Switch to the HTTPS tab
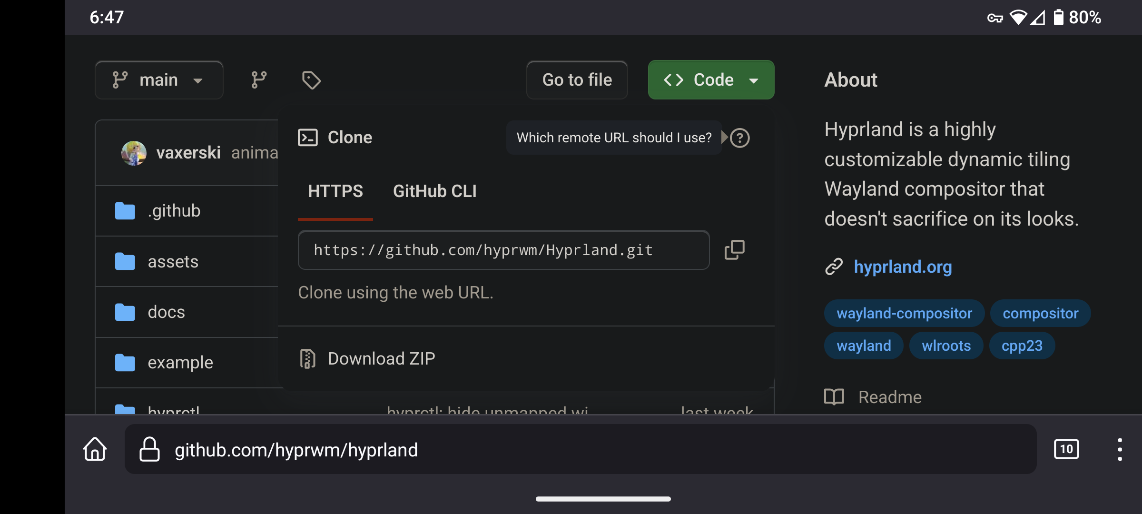 click(x=335, y=191)
